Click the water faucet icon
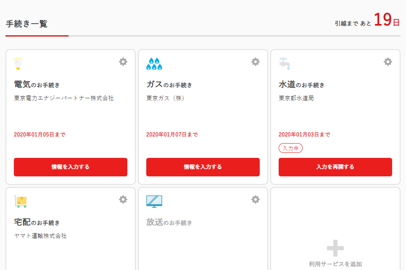 pos(284,64)
